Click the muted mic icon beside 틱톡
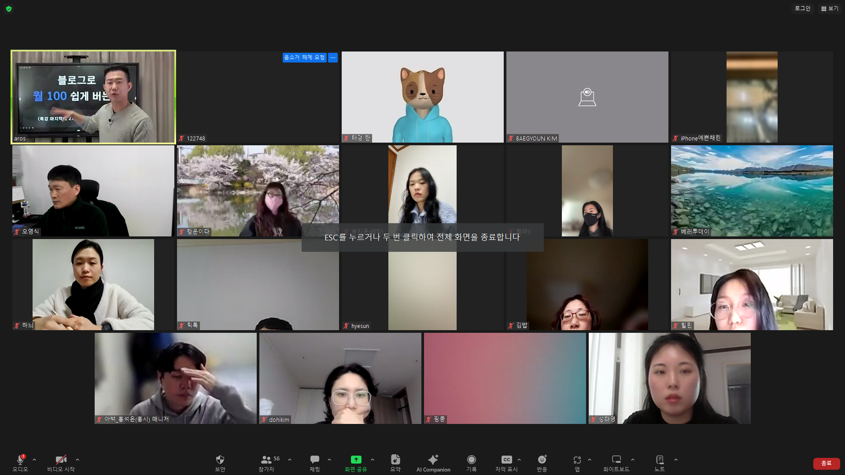This screenshot has height=475, width=845. [x=181, y=325]
